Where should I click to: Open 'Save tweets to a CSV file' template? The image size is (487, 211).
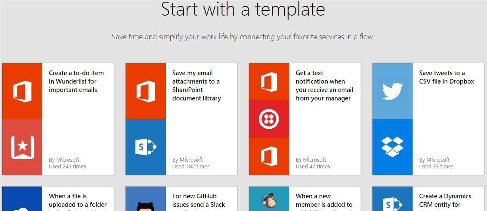[446, 77]
